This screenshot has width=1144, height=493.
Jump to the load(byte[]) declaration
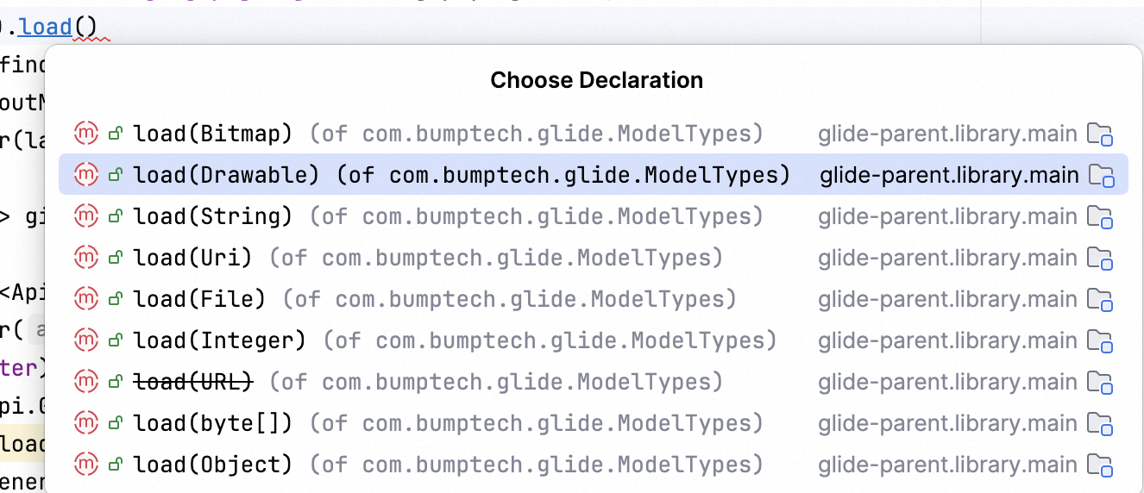coord(213,423)
